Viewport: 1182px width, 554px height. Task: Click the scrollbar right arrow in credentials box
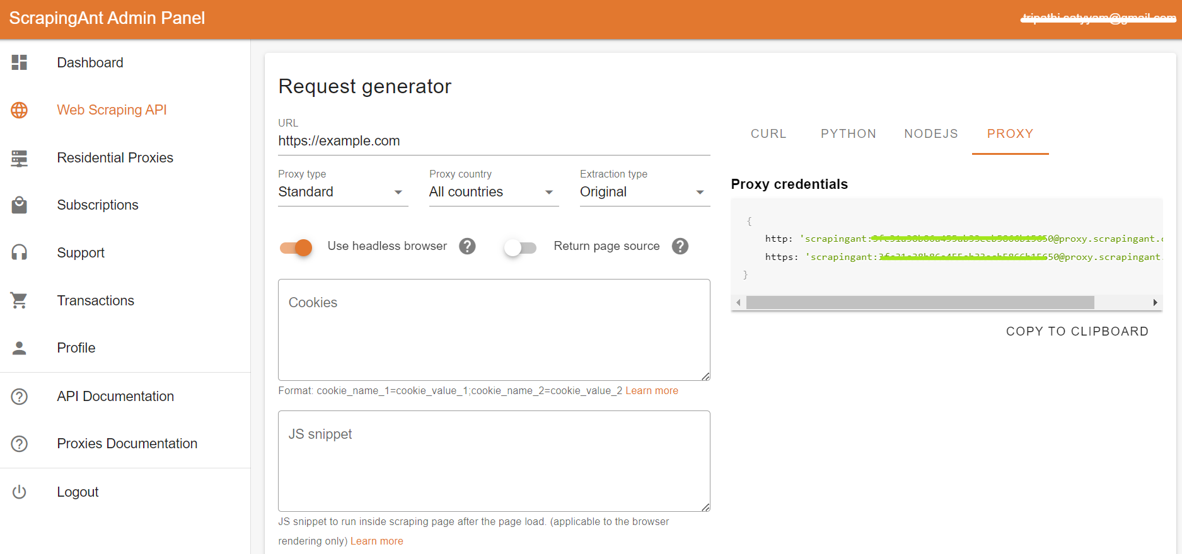click(1155, 303)
